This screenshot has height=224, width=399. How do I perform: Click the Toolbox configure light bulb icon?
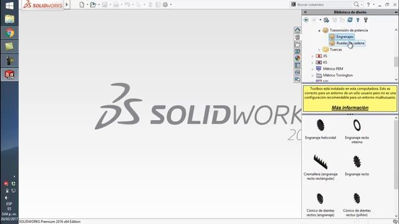pyautogui.click(x=366, y=20)
